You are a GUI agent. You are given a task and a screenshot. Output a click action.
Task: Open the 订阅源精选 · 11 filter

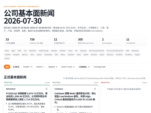[84, 67]
